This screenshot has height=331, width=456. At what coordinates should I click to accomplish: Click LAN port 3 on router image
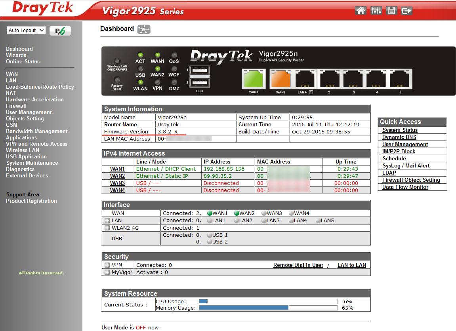pos(353,79)
